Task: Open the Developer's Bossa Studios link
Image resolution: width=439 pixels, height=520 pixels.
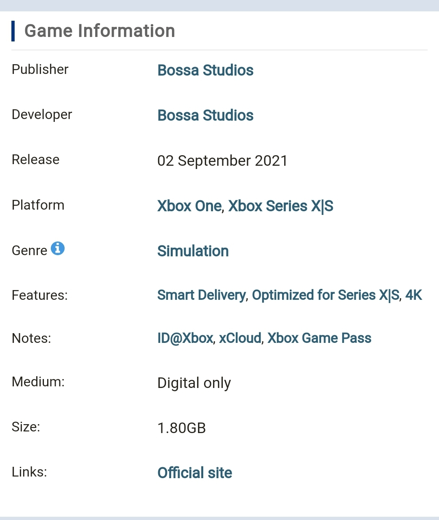Action: (x=205, y=115)
